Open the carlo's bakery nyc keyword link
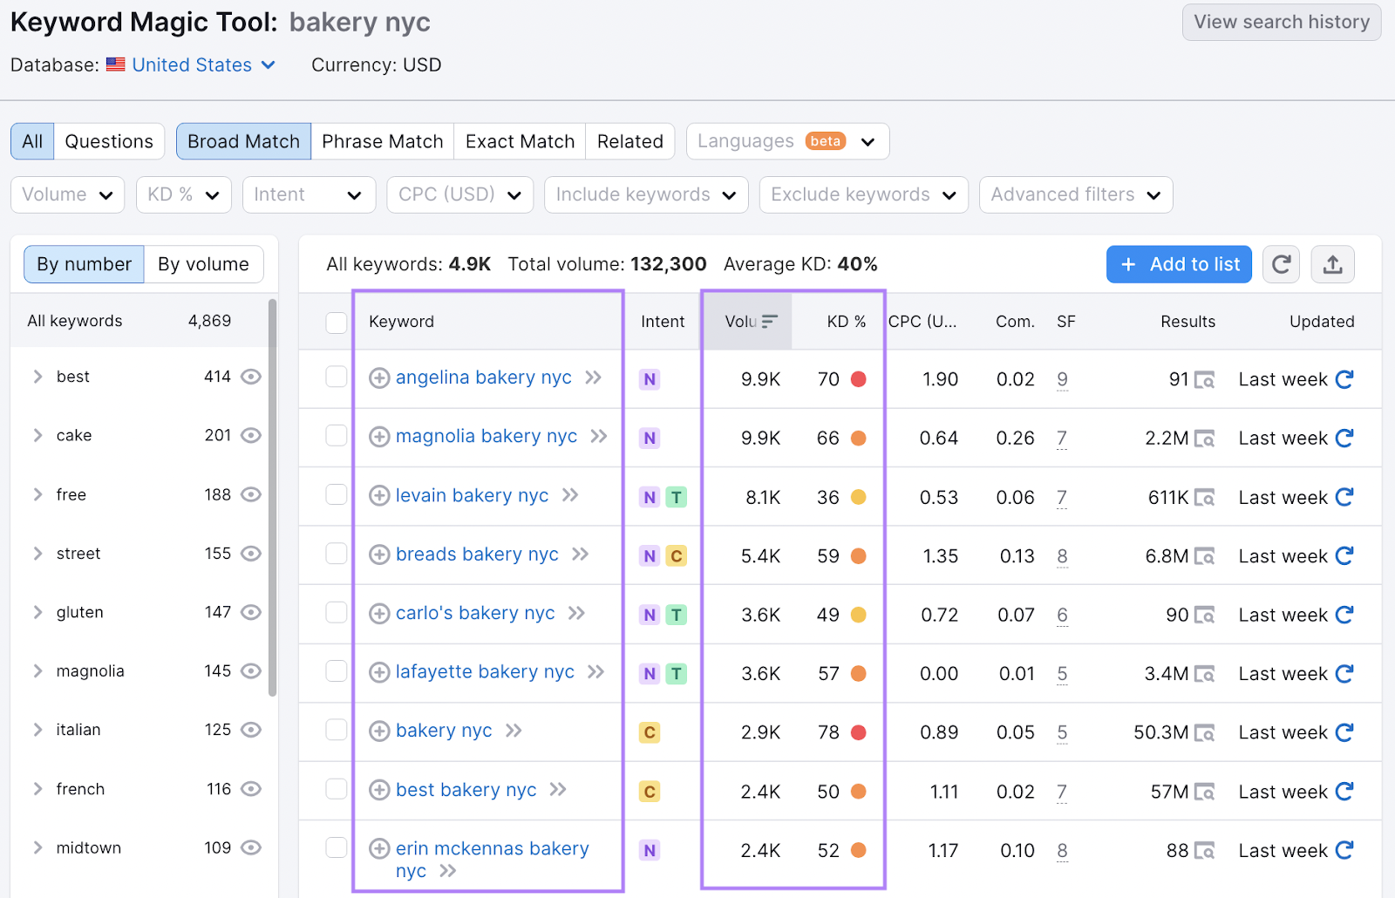This screenshot has width=1395, height=898. [474, 613]
